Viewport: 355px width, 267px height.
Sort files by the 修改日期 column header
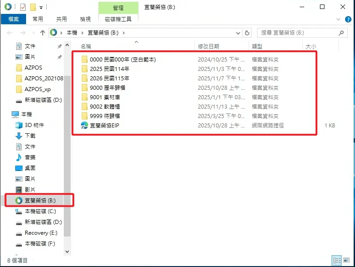209,46
